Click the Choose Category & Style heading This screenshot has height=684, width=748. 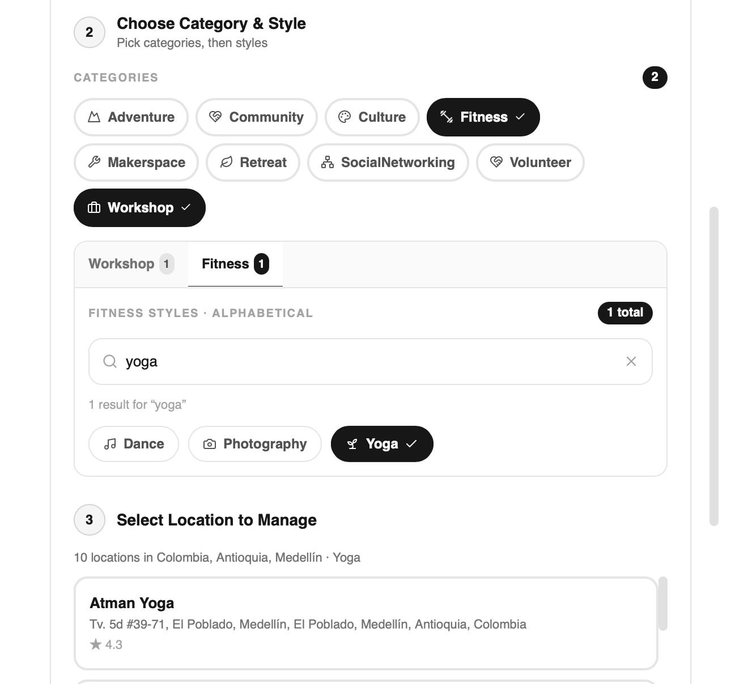[211, 24]
